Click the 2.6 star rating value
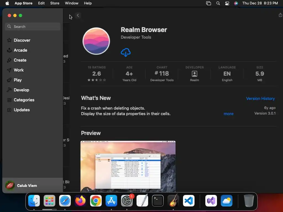Viewport: 283px width, 212px height. click(96, 73)
